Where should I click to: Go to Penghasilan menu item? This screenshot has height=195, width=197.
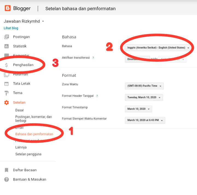click(x=23, y=65)
